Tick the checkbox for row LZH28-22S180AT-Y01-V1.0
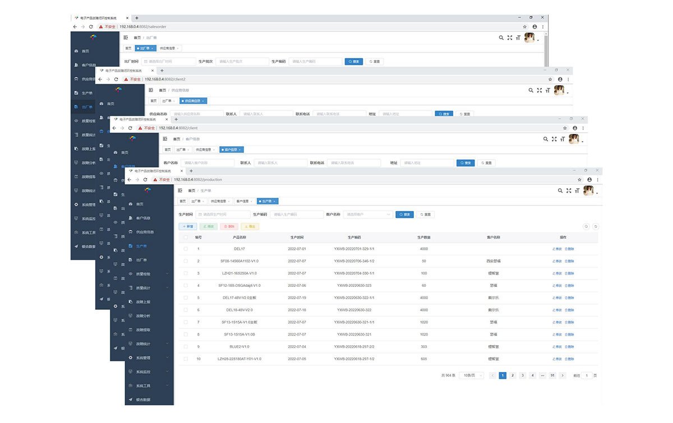 (x=186, y=359)
